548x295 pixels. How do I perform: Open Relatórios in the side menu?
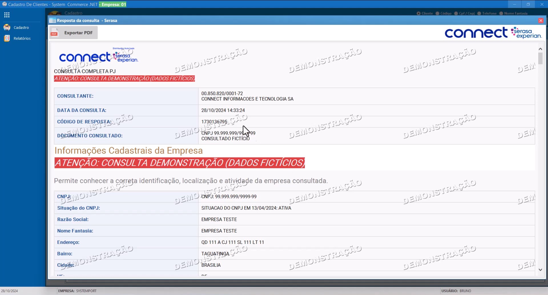tap(22, 38)
